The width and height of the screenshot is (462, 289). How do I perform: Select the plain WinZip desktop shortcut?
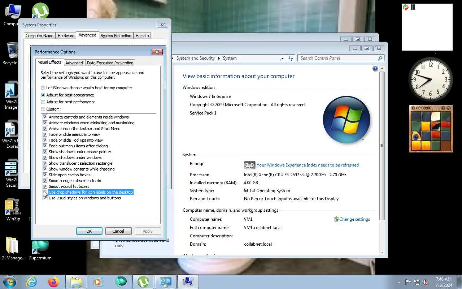click(13, 210)
